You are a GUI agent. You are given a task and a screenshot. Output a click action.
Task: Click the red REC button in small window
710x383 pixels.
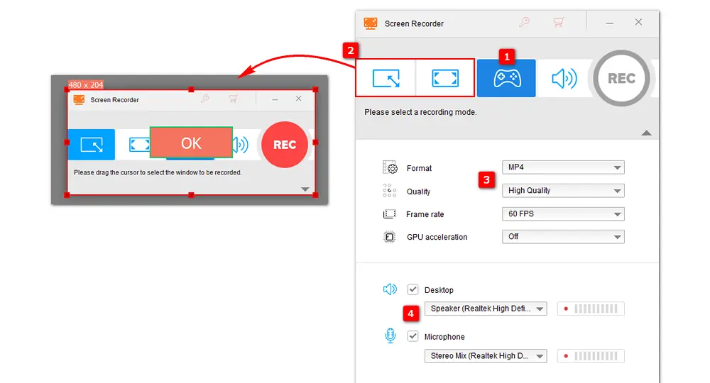pos(285,145)
